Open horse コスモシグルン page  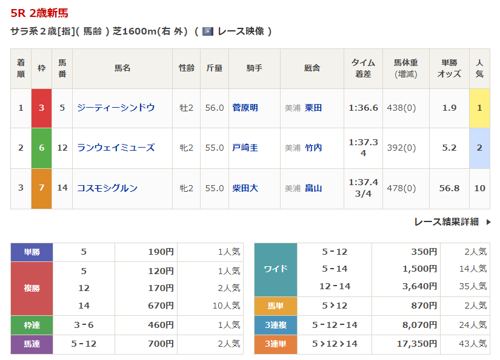[x=107, y=188]
